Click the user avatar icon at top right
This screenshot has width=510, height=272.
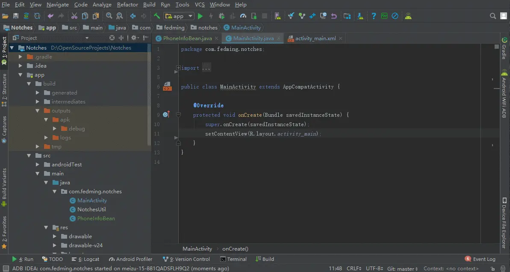[x=503, y=16]
